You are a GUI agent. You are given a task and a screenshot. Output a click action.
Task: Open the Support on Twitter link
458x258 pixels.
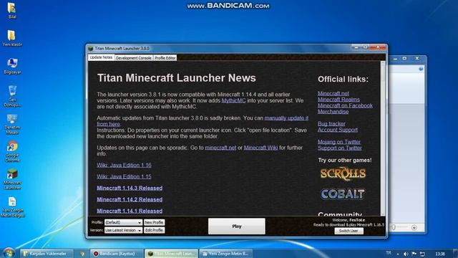point(340,148)
